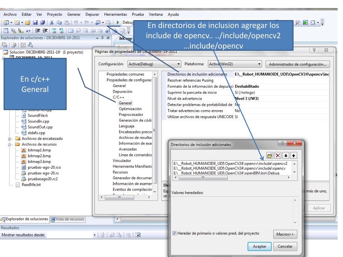The width and height of the screenshot is (343, 257).
Task: Click Administrador de configuración button
Action: 297,64
